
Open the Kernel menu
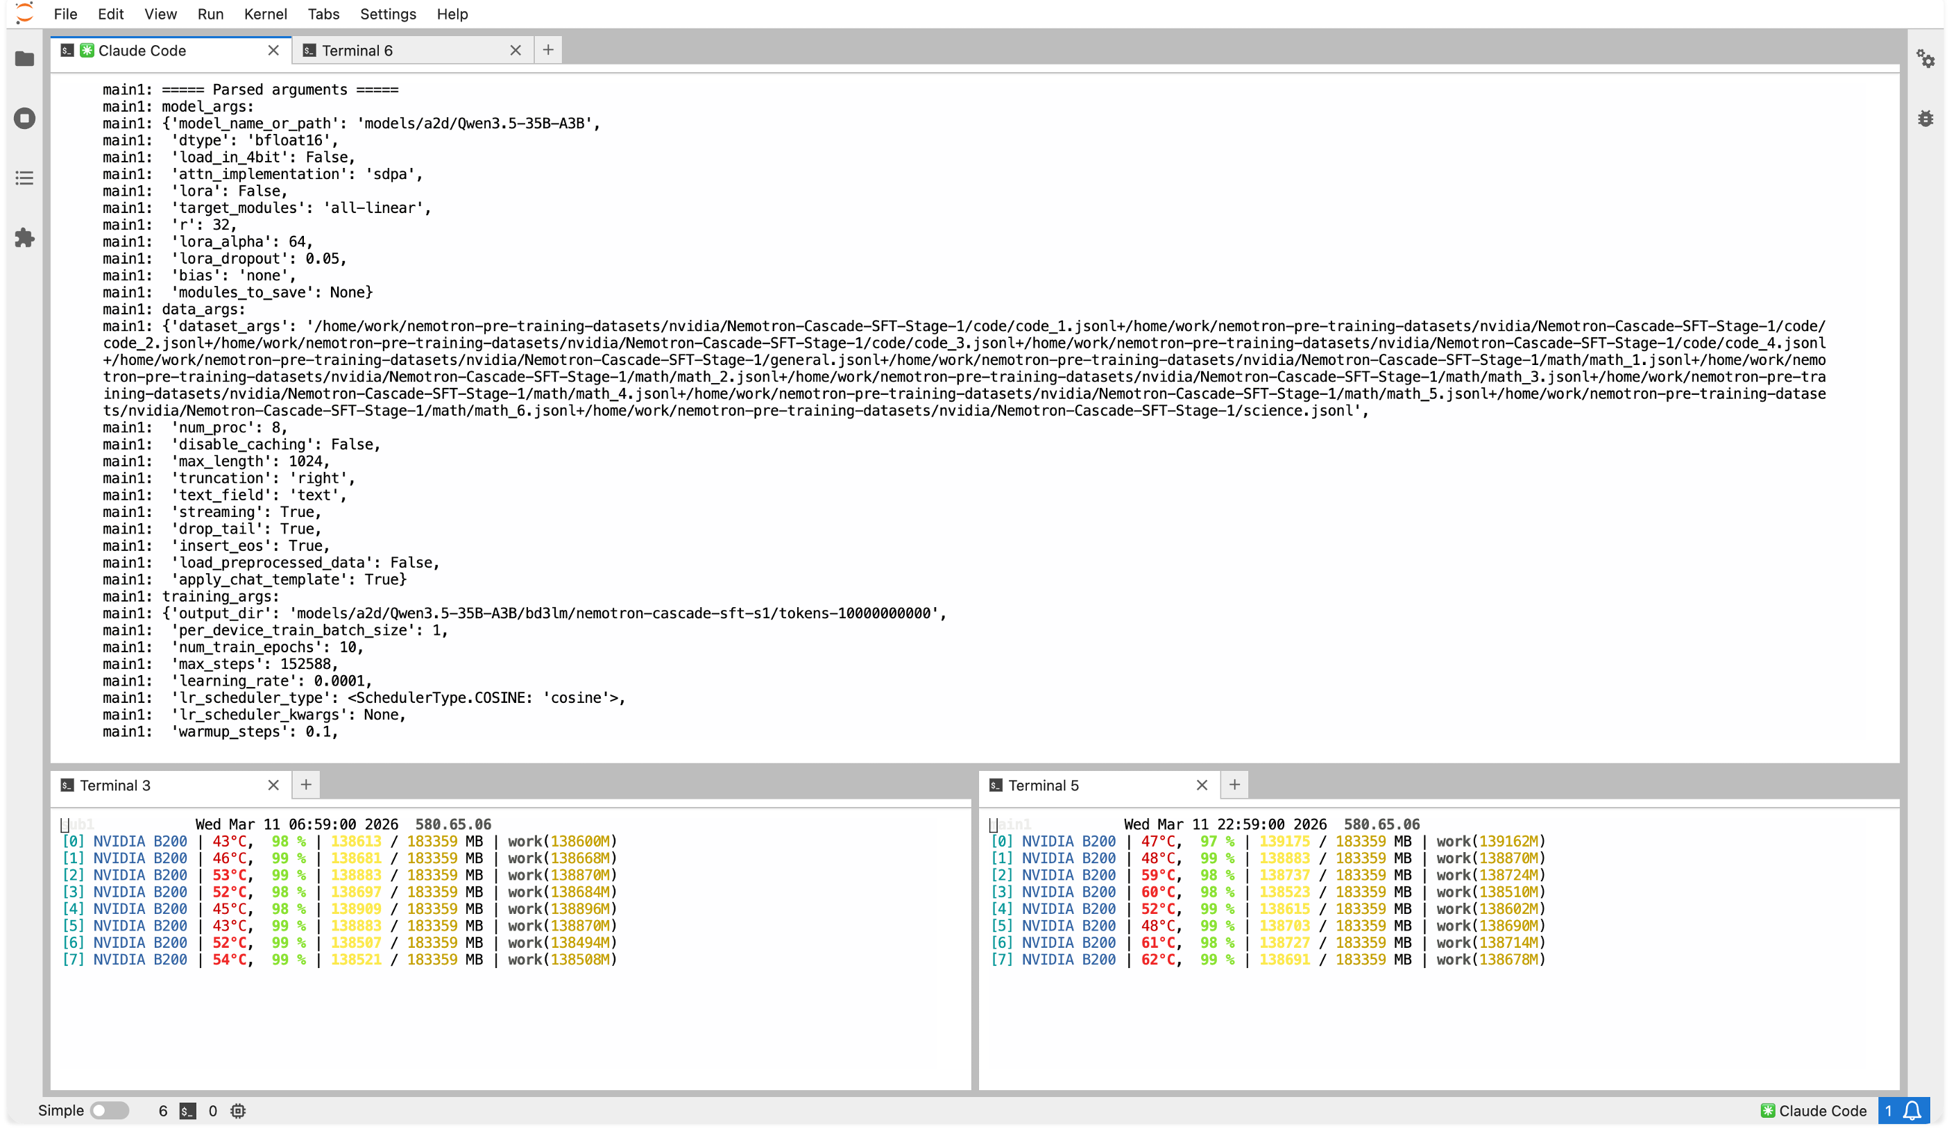click(x=265, y=14)
